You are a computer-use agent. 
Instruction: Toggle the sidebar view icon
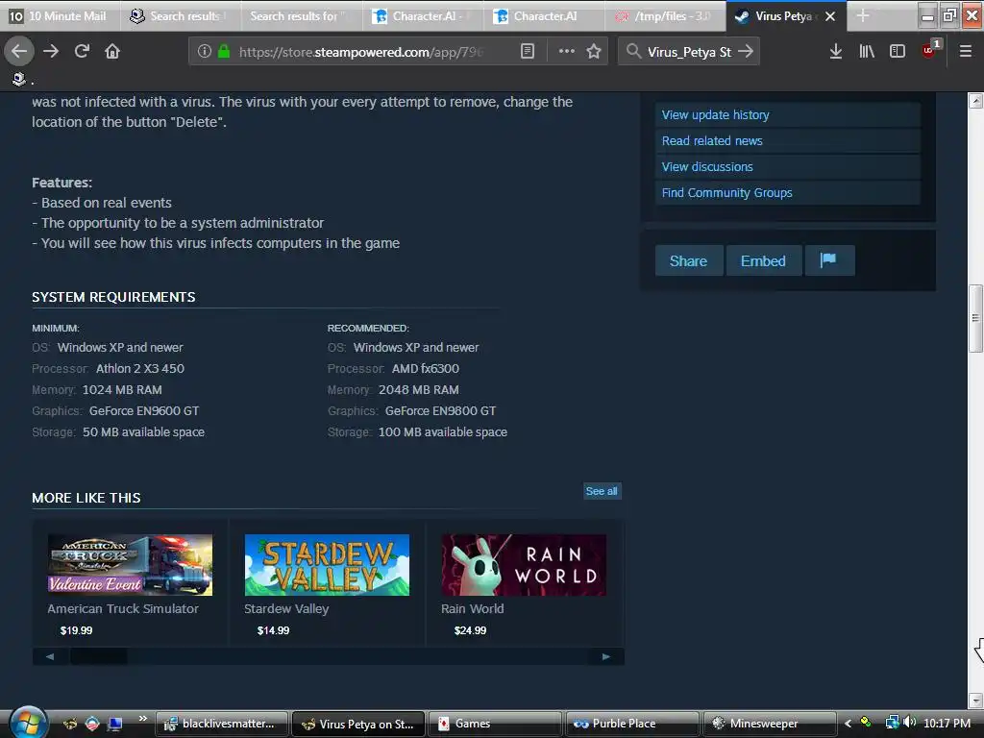898,52
